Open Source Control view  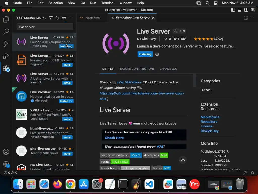[6, 44]
